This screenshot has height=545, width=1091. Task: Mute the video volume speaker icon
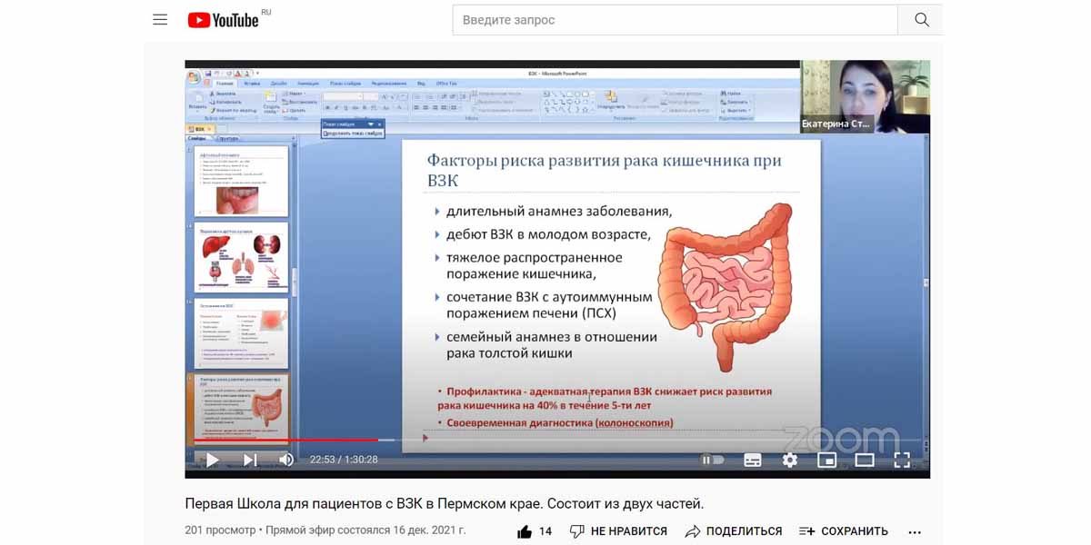pyautogui.click(x=286, y=460)
